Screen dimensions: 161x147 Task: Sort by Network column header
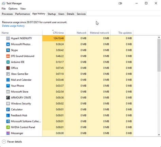[76, 33]
